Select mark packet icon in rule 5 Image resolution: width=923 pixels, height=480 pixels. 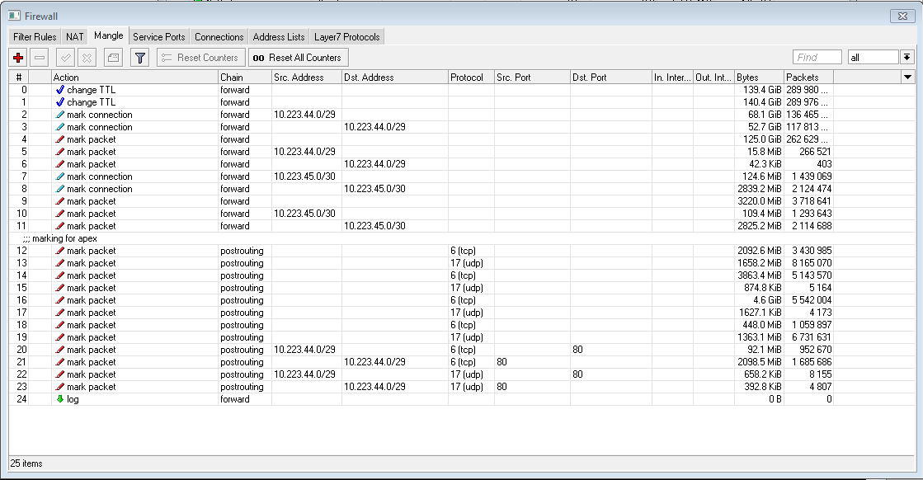[59, 152]
